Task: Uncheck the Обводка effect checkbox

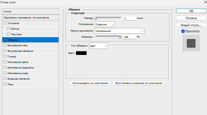Action: pos(5,40)
